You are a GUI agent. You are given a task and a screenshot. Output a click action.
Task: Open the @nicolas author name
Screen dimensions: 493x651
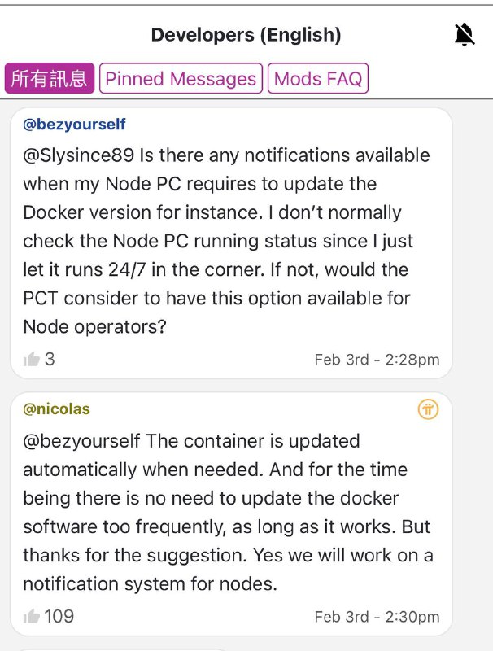pos(56,409)
